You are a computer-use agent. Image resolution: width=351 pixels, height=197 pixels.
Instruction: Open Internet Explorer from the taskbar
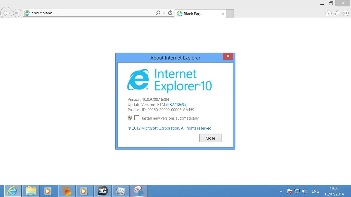[x=12, y=191]
